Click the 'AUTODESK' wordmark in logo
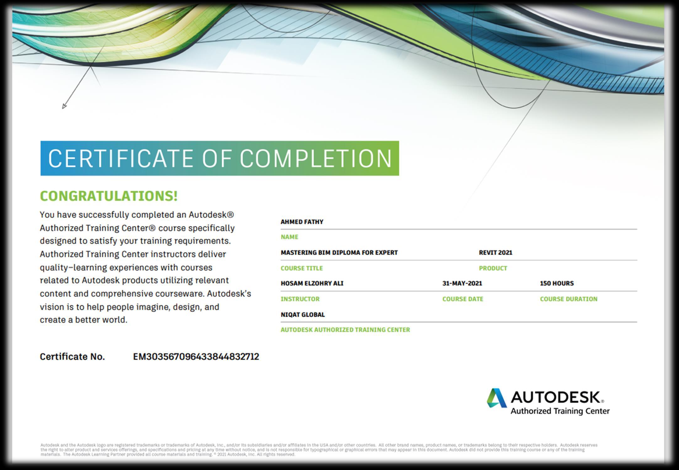This screenshot has width=679, height=470. point(557,397)
